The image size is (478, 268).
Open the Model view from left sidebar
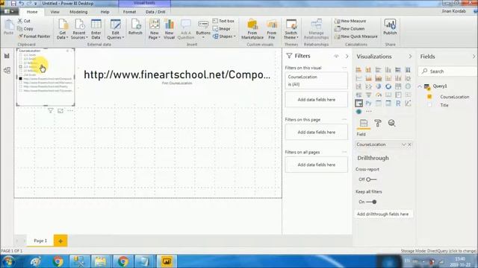click(x=7, y=71)
